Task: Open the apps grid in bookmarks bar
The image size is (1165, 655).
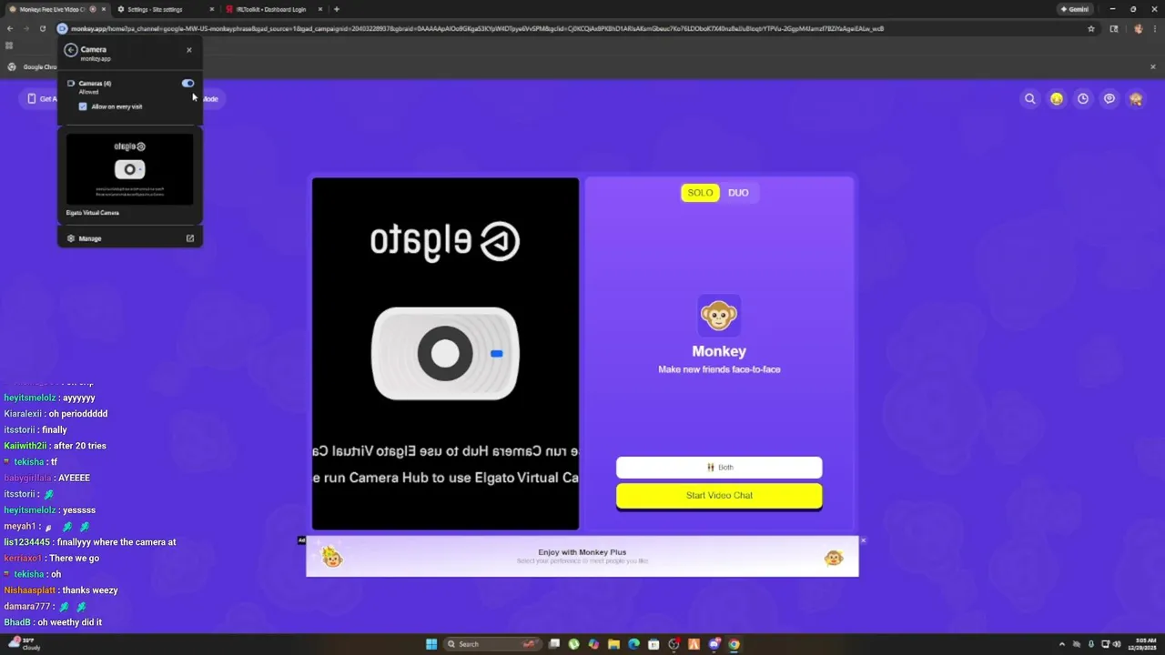Action: pyautogui.click(x=9, y=45)
